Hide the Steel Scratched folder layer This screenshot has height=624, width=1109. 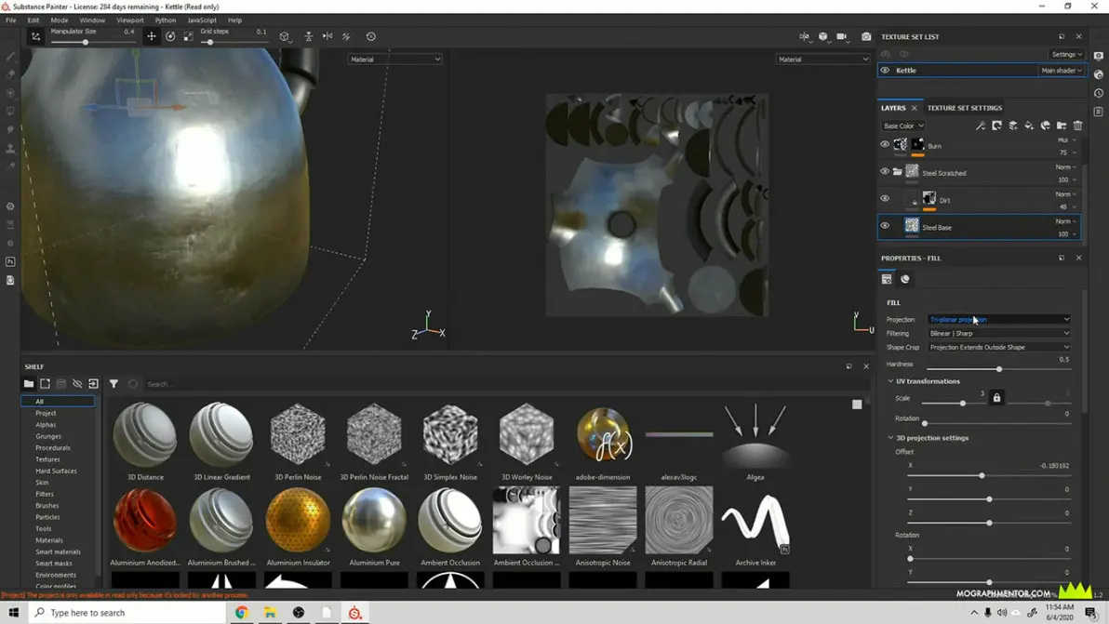(x=885, y=172)
